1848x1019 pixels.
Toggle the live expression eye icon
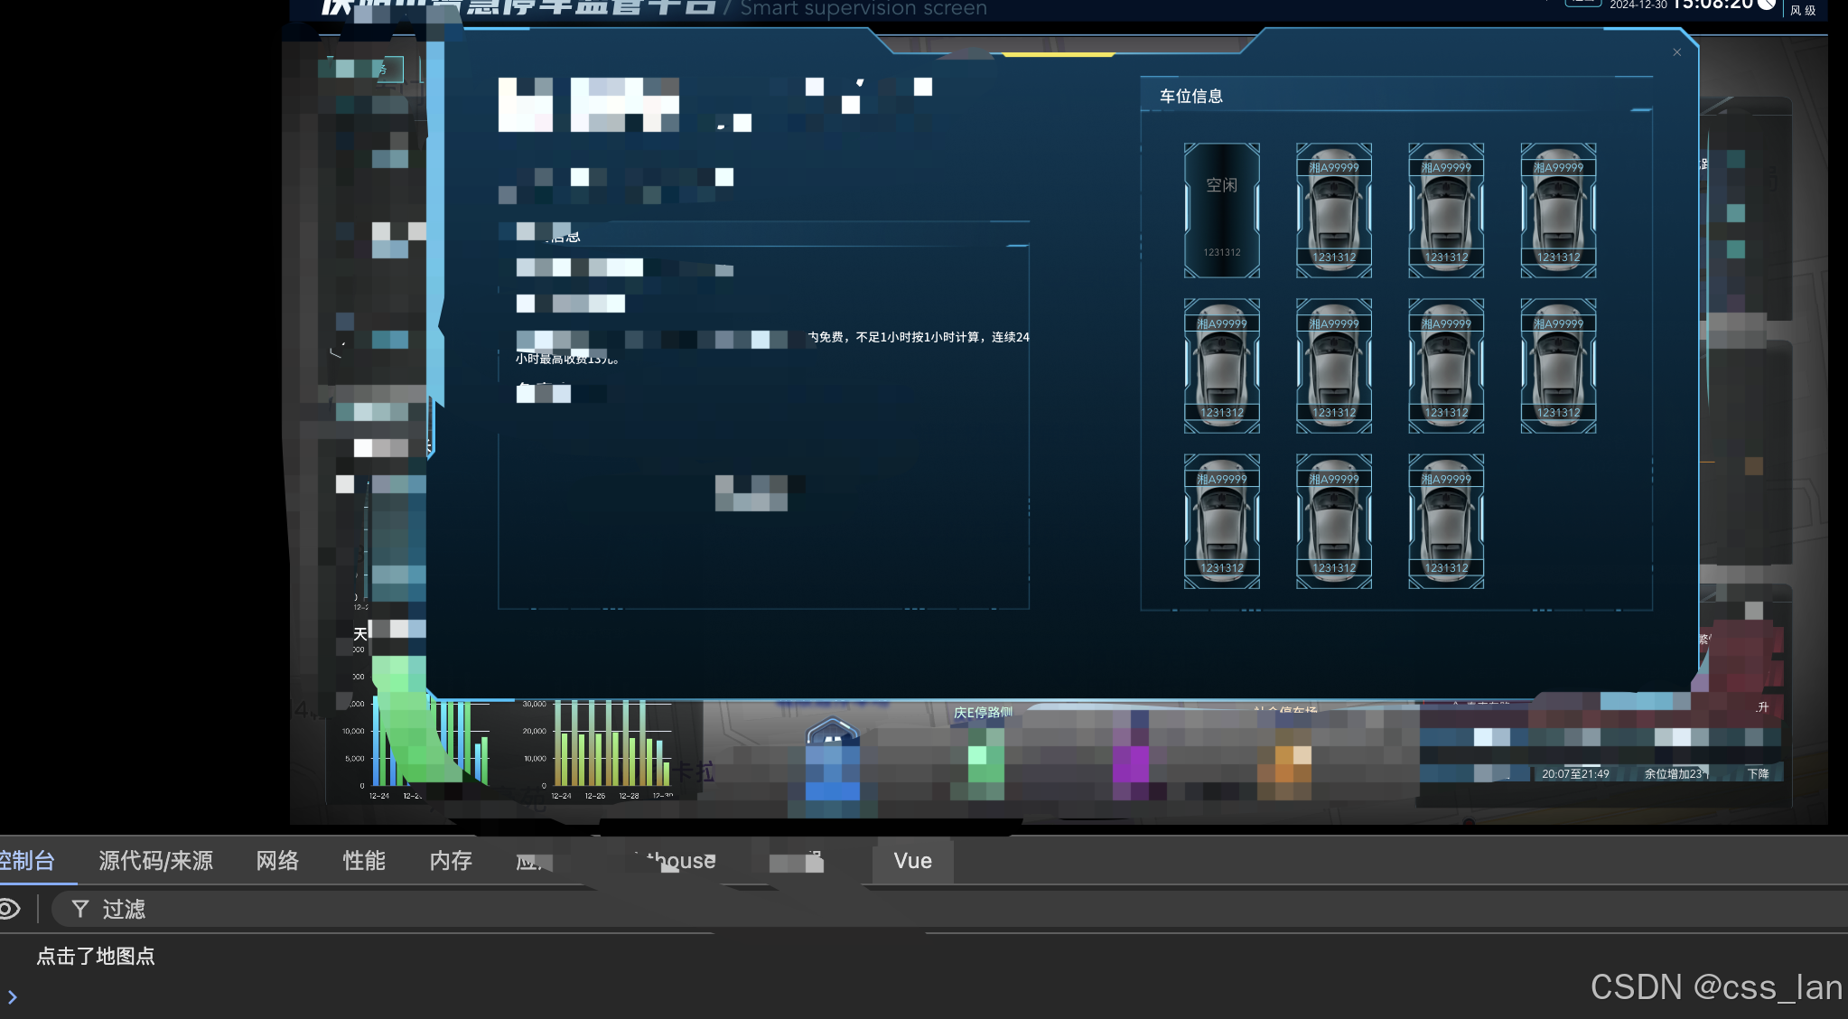[x=8, y=909]
